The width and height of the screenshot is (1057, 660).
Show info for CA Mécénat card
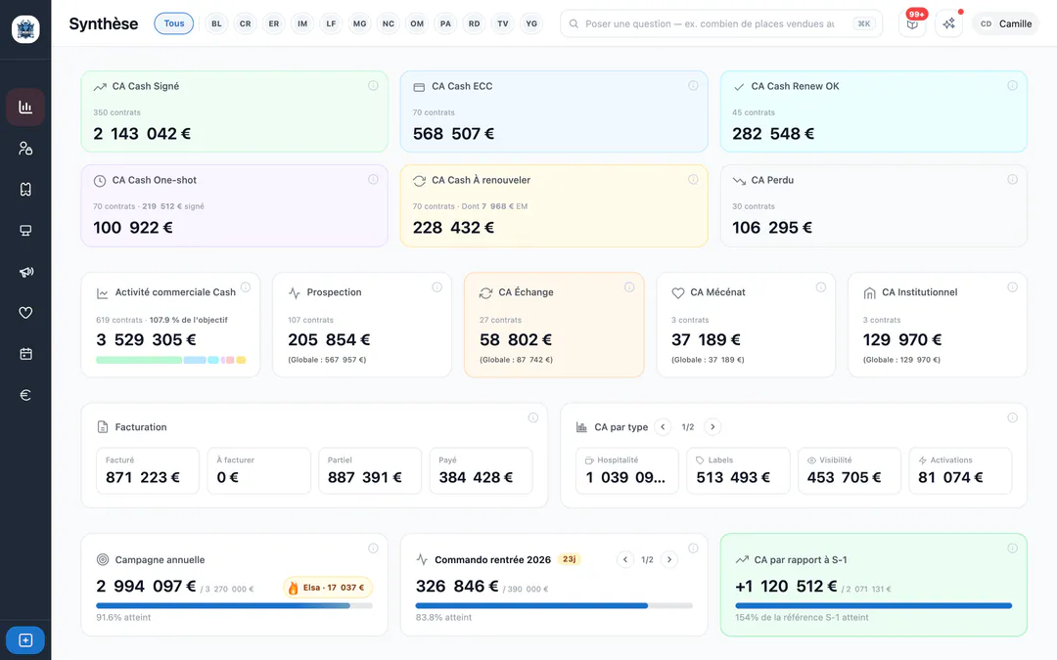(821, 286)
